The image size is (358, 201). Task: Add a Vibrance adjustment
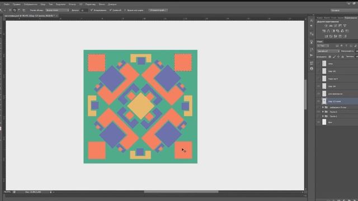click(x=345, y=26)
